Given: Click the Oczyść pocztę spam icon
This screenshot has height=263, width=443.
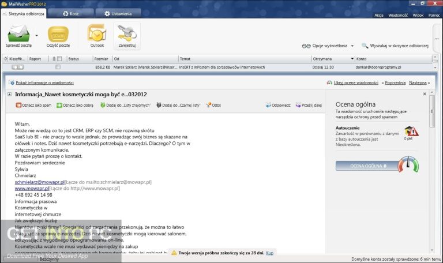Looking at the screenshot, I should click(x=58, y=34).
